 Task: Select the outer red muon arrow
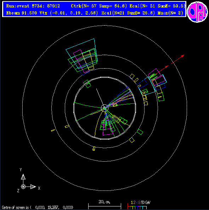[x=178, y=59]
